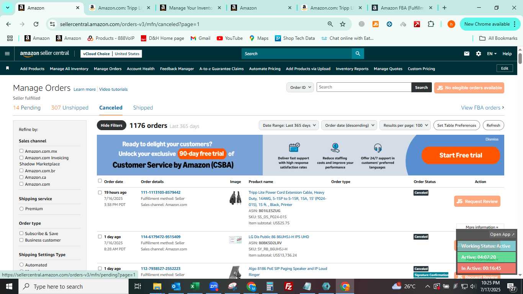Screen dimensions: 523x294
Task: Open Excel from the Windows taskbar
Action: coord(195,286)
